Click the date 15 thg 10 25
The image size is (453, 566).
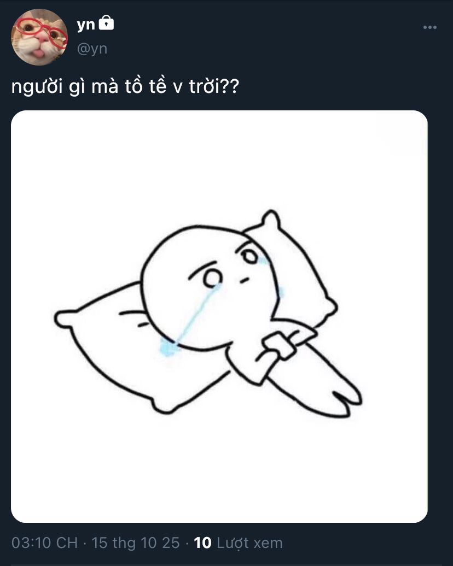(136, 543)
